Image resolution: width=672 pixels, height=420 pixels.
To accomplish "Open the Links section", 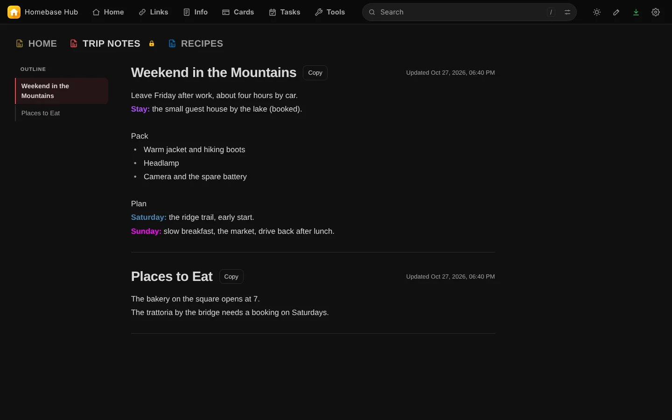I will click(154, 12).
